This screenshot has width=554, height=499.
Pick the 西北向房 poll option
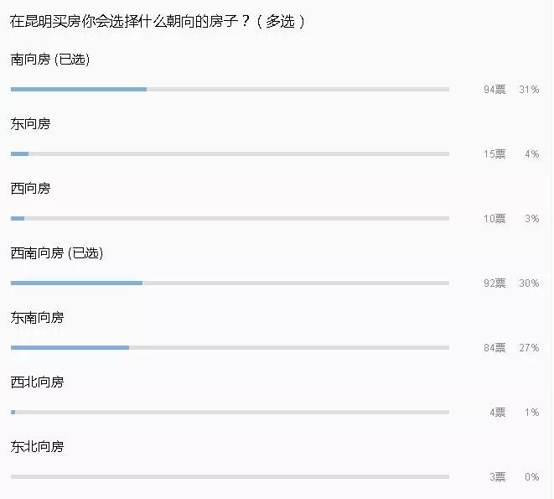(37, 382)
